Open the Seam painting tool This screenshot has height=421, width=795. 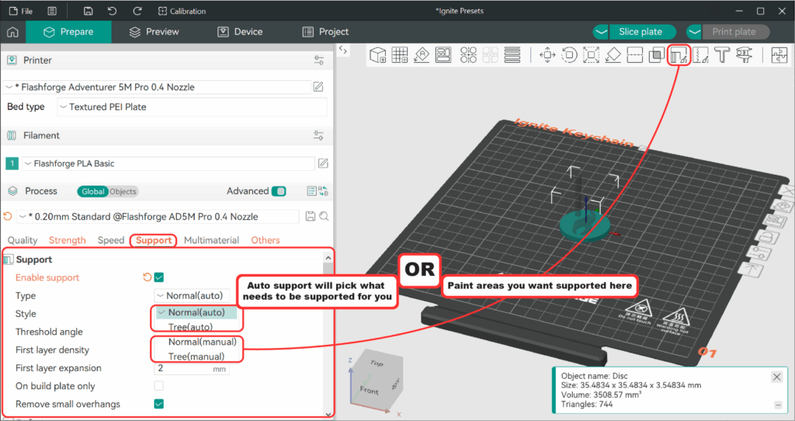700,55
